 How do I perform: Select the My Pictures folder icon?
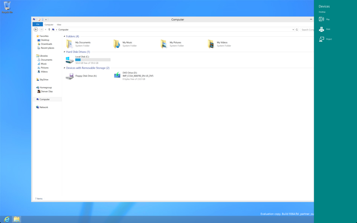click(163, 44)
